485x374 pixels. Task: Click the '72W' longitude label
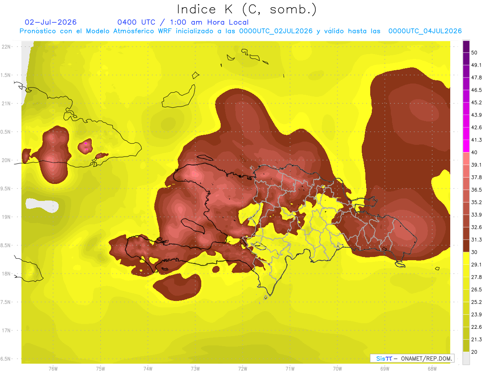[x=242, y=369]
